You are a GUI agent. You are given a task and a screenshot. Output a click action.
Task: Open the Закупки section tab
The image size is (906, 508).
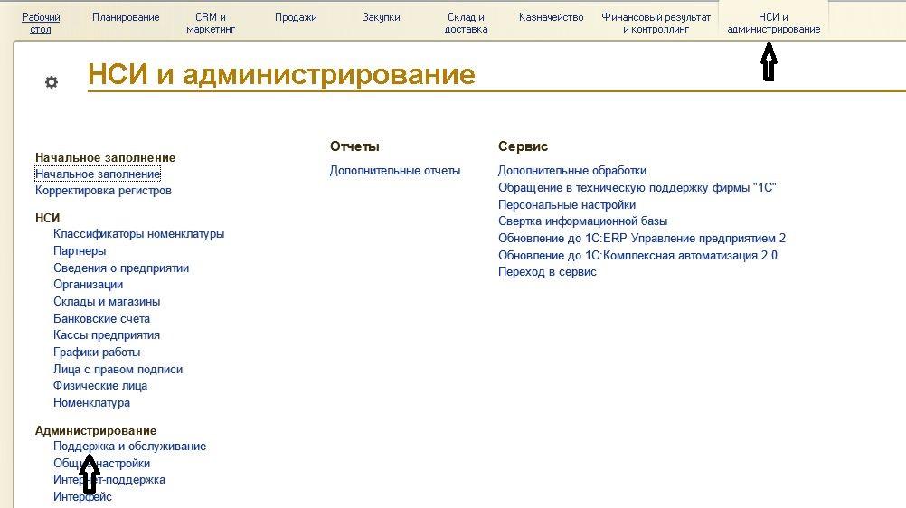381,17
